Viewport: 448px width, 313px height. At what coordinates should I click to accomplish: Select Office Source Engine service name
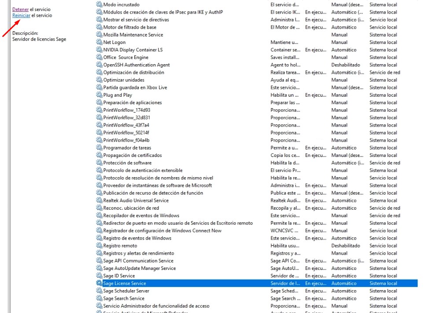[126, 57]
